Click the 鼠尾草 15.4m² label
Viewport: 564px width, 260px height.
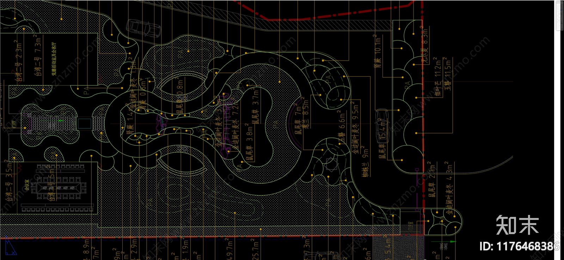382,138
